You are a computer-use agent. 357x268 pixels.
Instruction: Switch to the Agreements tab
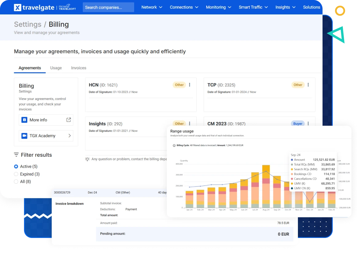tap(30, 68)
